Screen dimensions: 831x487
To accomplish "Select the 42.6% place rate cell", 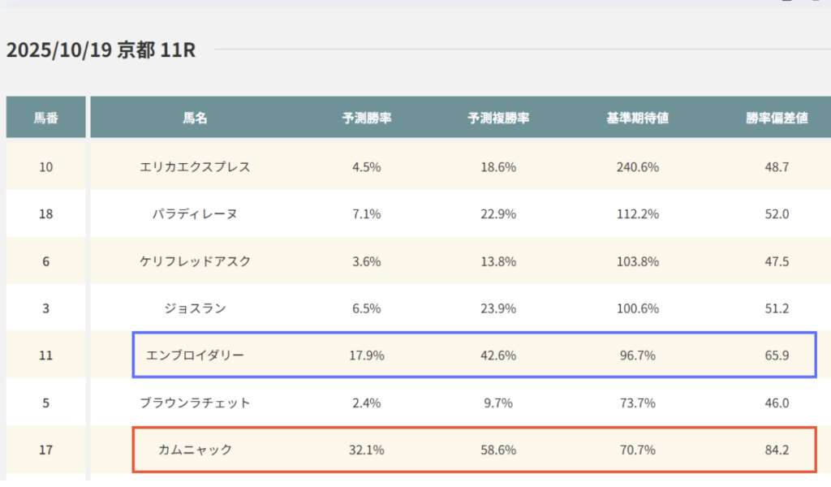I will pyautogui.click(x=498, y=356).
